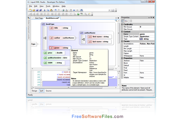Click the Undo arrow icon
This screenshot has width=182, height=121.
[x=56, y=10]
